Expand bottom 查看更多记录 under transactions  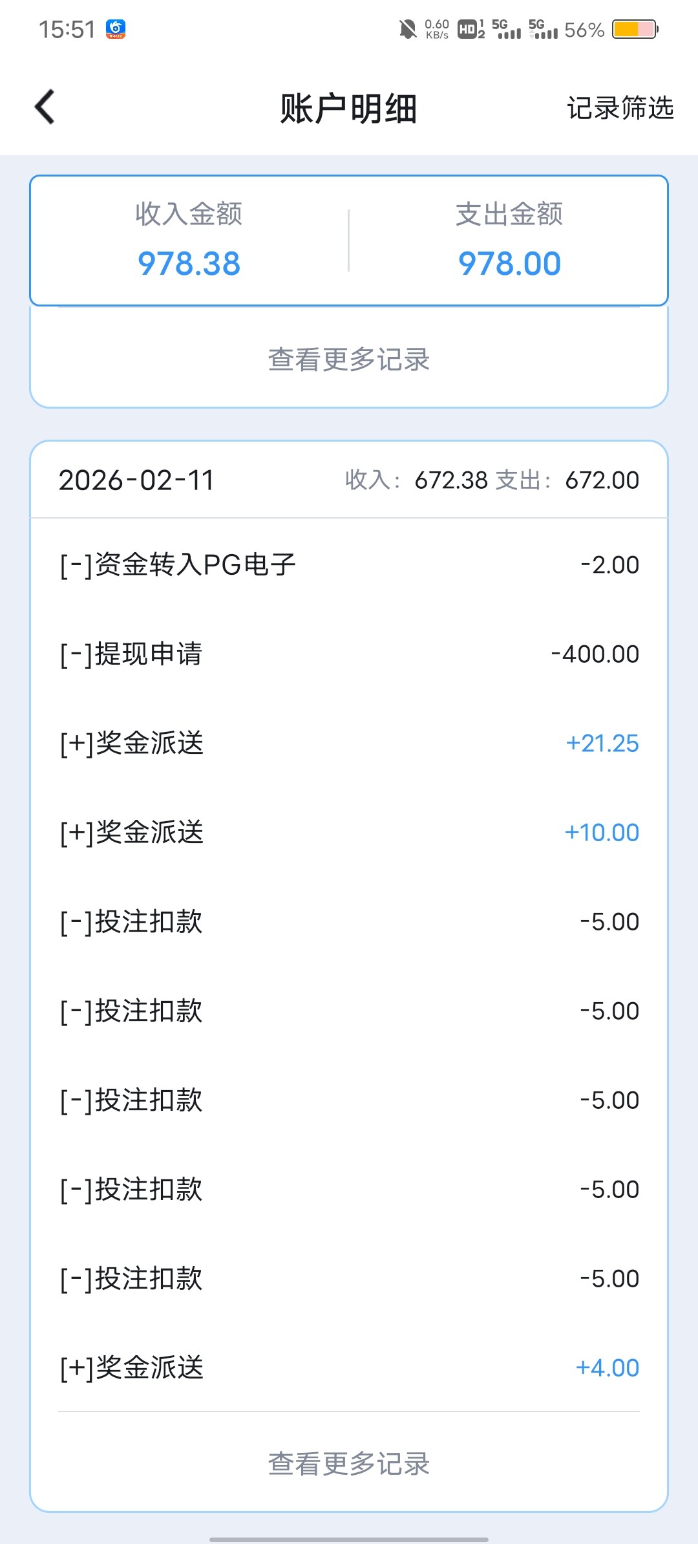(x=349, y=1464)
